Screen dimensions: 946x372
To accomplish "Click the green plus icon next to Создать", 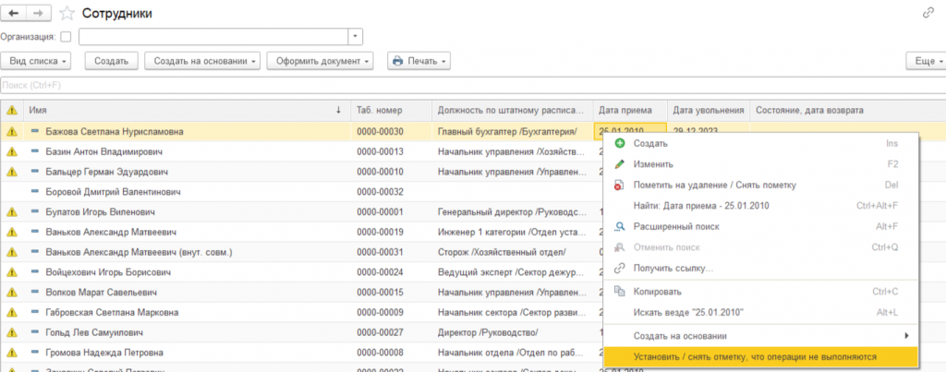I will pos(619,143).
